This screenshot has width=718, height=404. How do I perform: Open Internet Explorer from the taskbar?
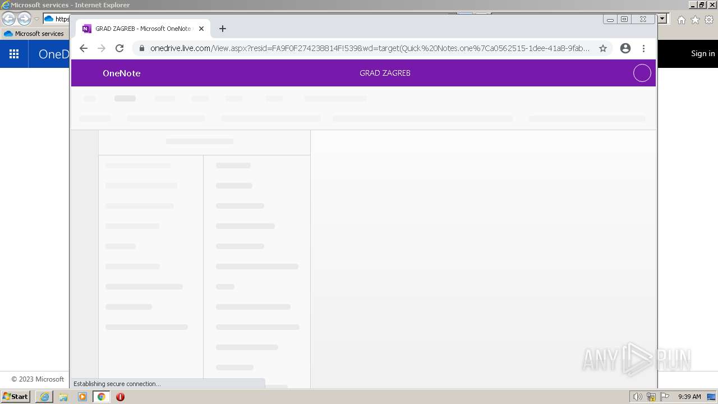(44, 397)
